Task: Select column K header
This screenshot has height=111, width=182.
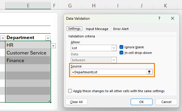Action: [x=165, y=6]
